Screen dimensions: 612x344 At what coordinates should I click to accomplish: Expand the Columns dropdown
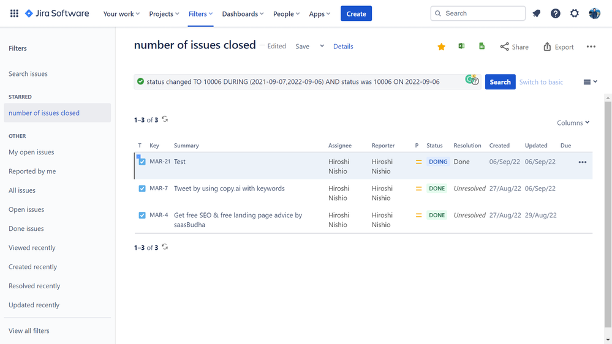point(573,123)
